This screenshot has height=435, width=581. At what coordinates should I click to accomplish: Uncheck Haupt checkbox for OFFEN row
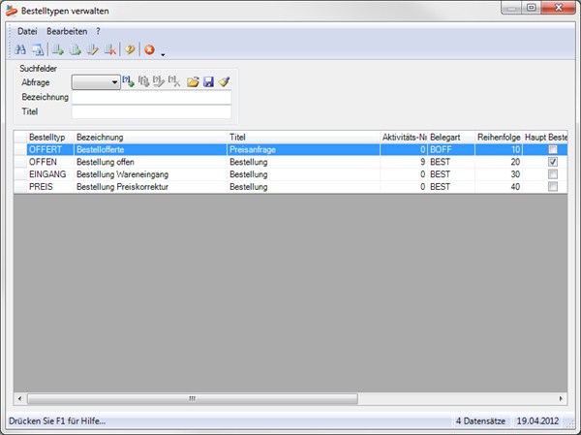[x=553, y=163]
